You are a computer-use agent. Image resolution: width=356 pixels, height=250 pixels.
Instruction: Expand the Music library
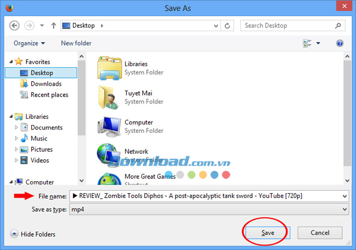(x=16, y=138)
